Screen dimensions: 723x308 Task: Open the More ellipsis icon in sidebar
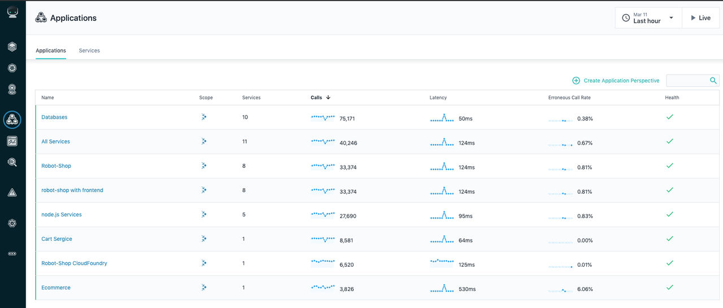coord(12,254)
